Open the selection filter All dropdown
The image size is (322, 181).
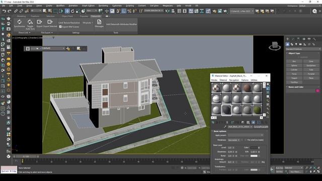click(36, 11)
